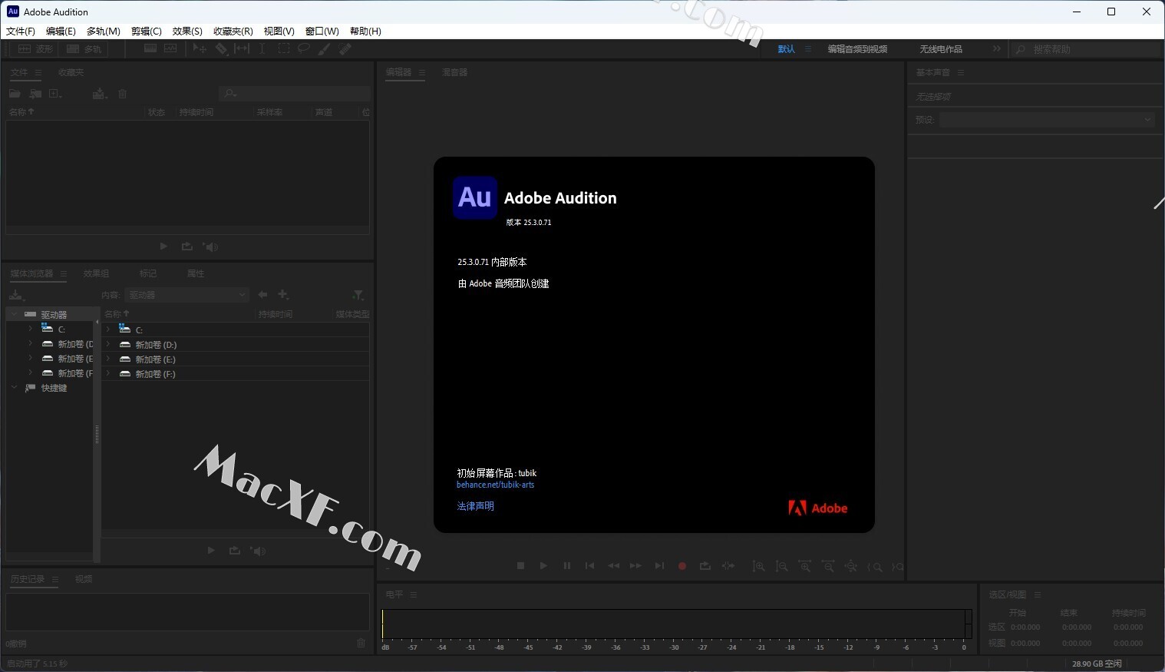The height and width of the screenshot is (672, 1165).
Task: Open the 内容 驱动器 dropdown
Action: 187,295
